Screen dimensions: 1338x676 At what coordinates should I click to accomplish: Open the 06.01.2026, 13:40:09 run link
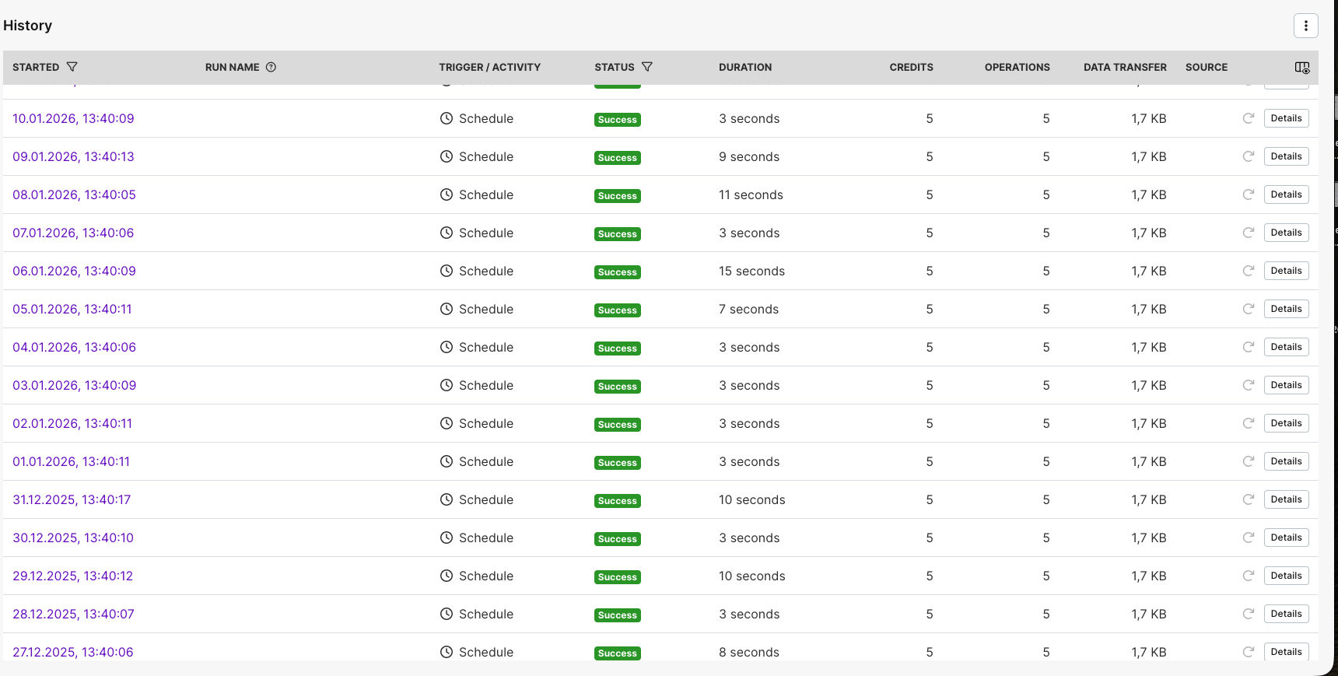74,271
